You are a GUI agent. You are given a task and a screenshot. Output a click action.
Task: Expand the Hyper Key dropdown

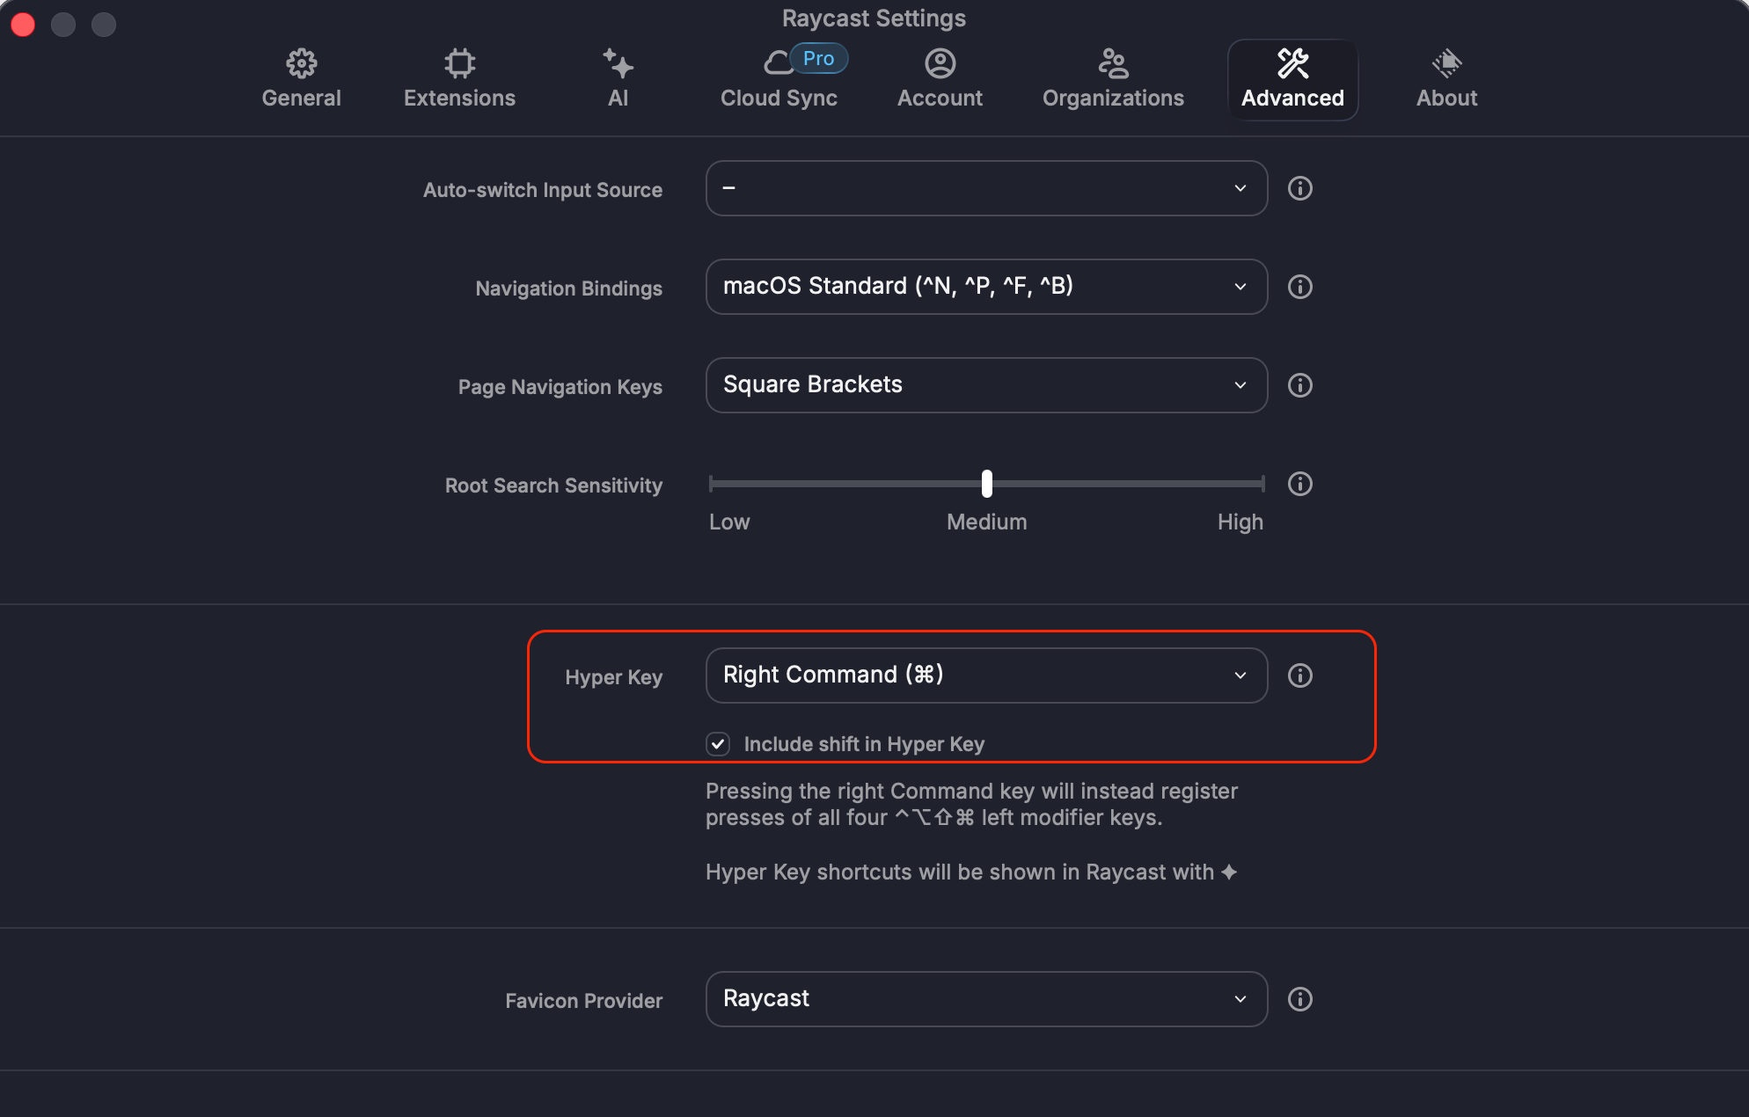click(985, 675)
